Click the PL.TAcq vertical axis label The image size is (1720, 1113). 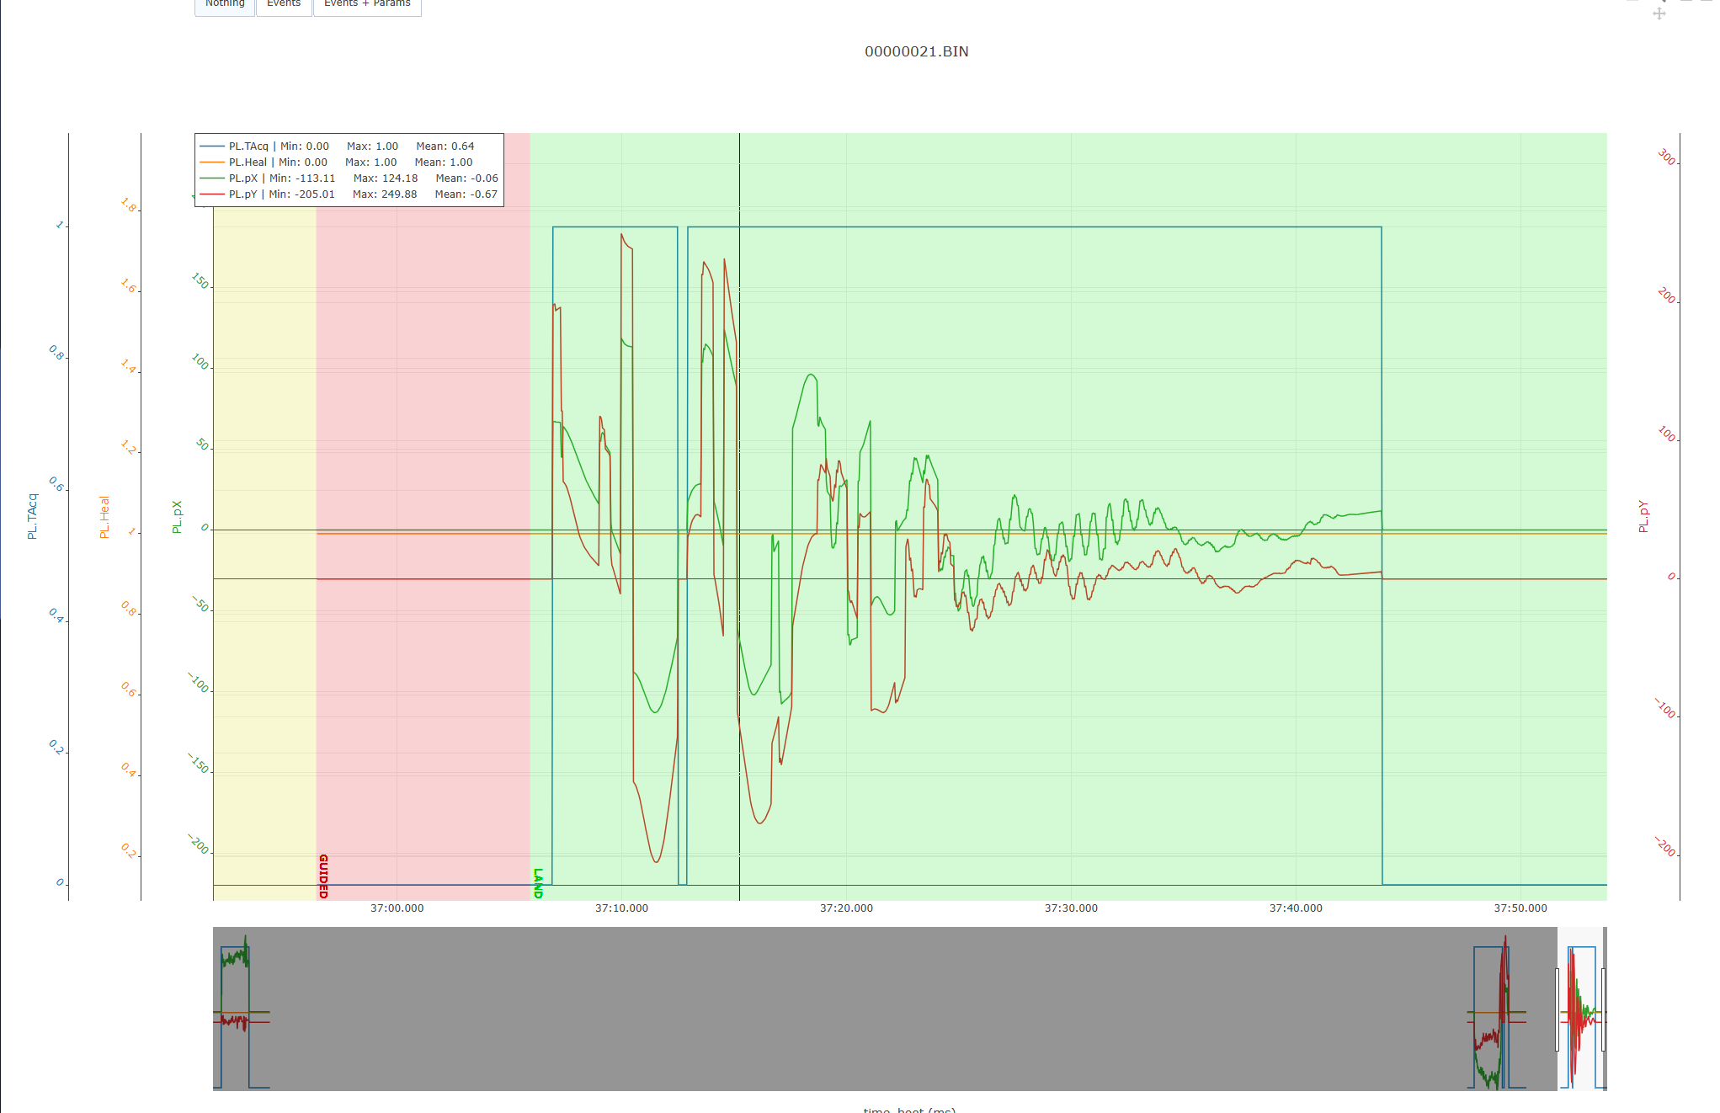[33, 516]
